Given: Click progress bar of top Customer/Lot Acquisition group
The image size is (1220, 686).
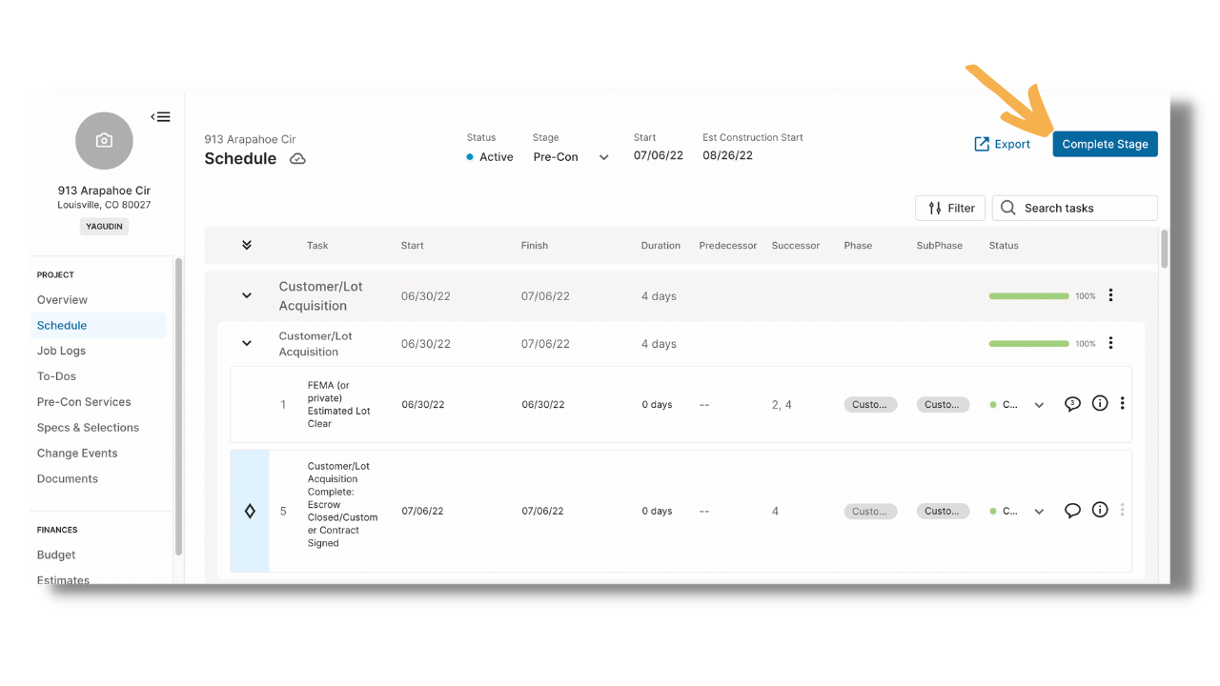Looking at the screenshot, I should tap(1028, 296).
